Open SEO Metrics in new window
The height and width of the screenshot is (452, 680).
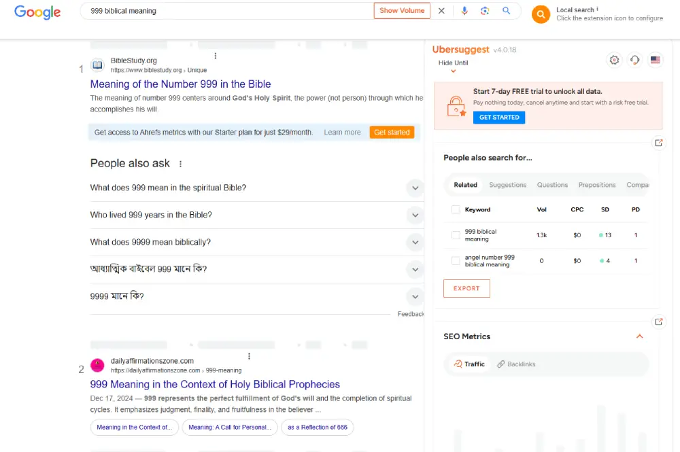pos(659,321)
